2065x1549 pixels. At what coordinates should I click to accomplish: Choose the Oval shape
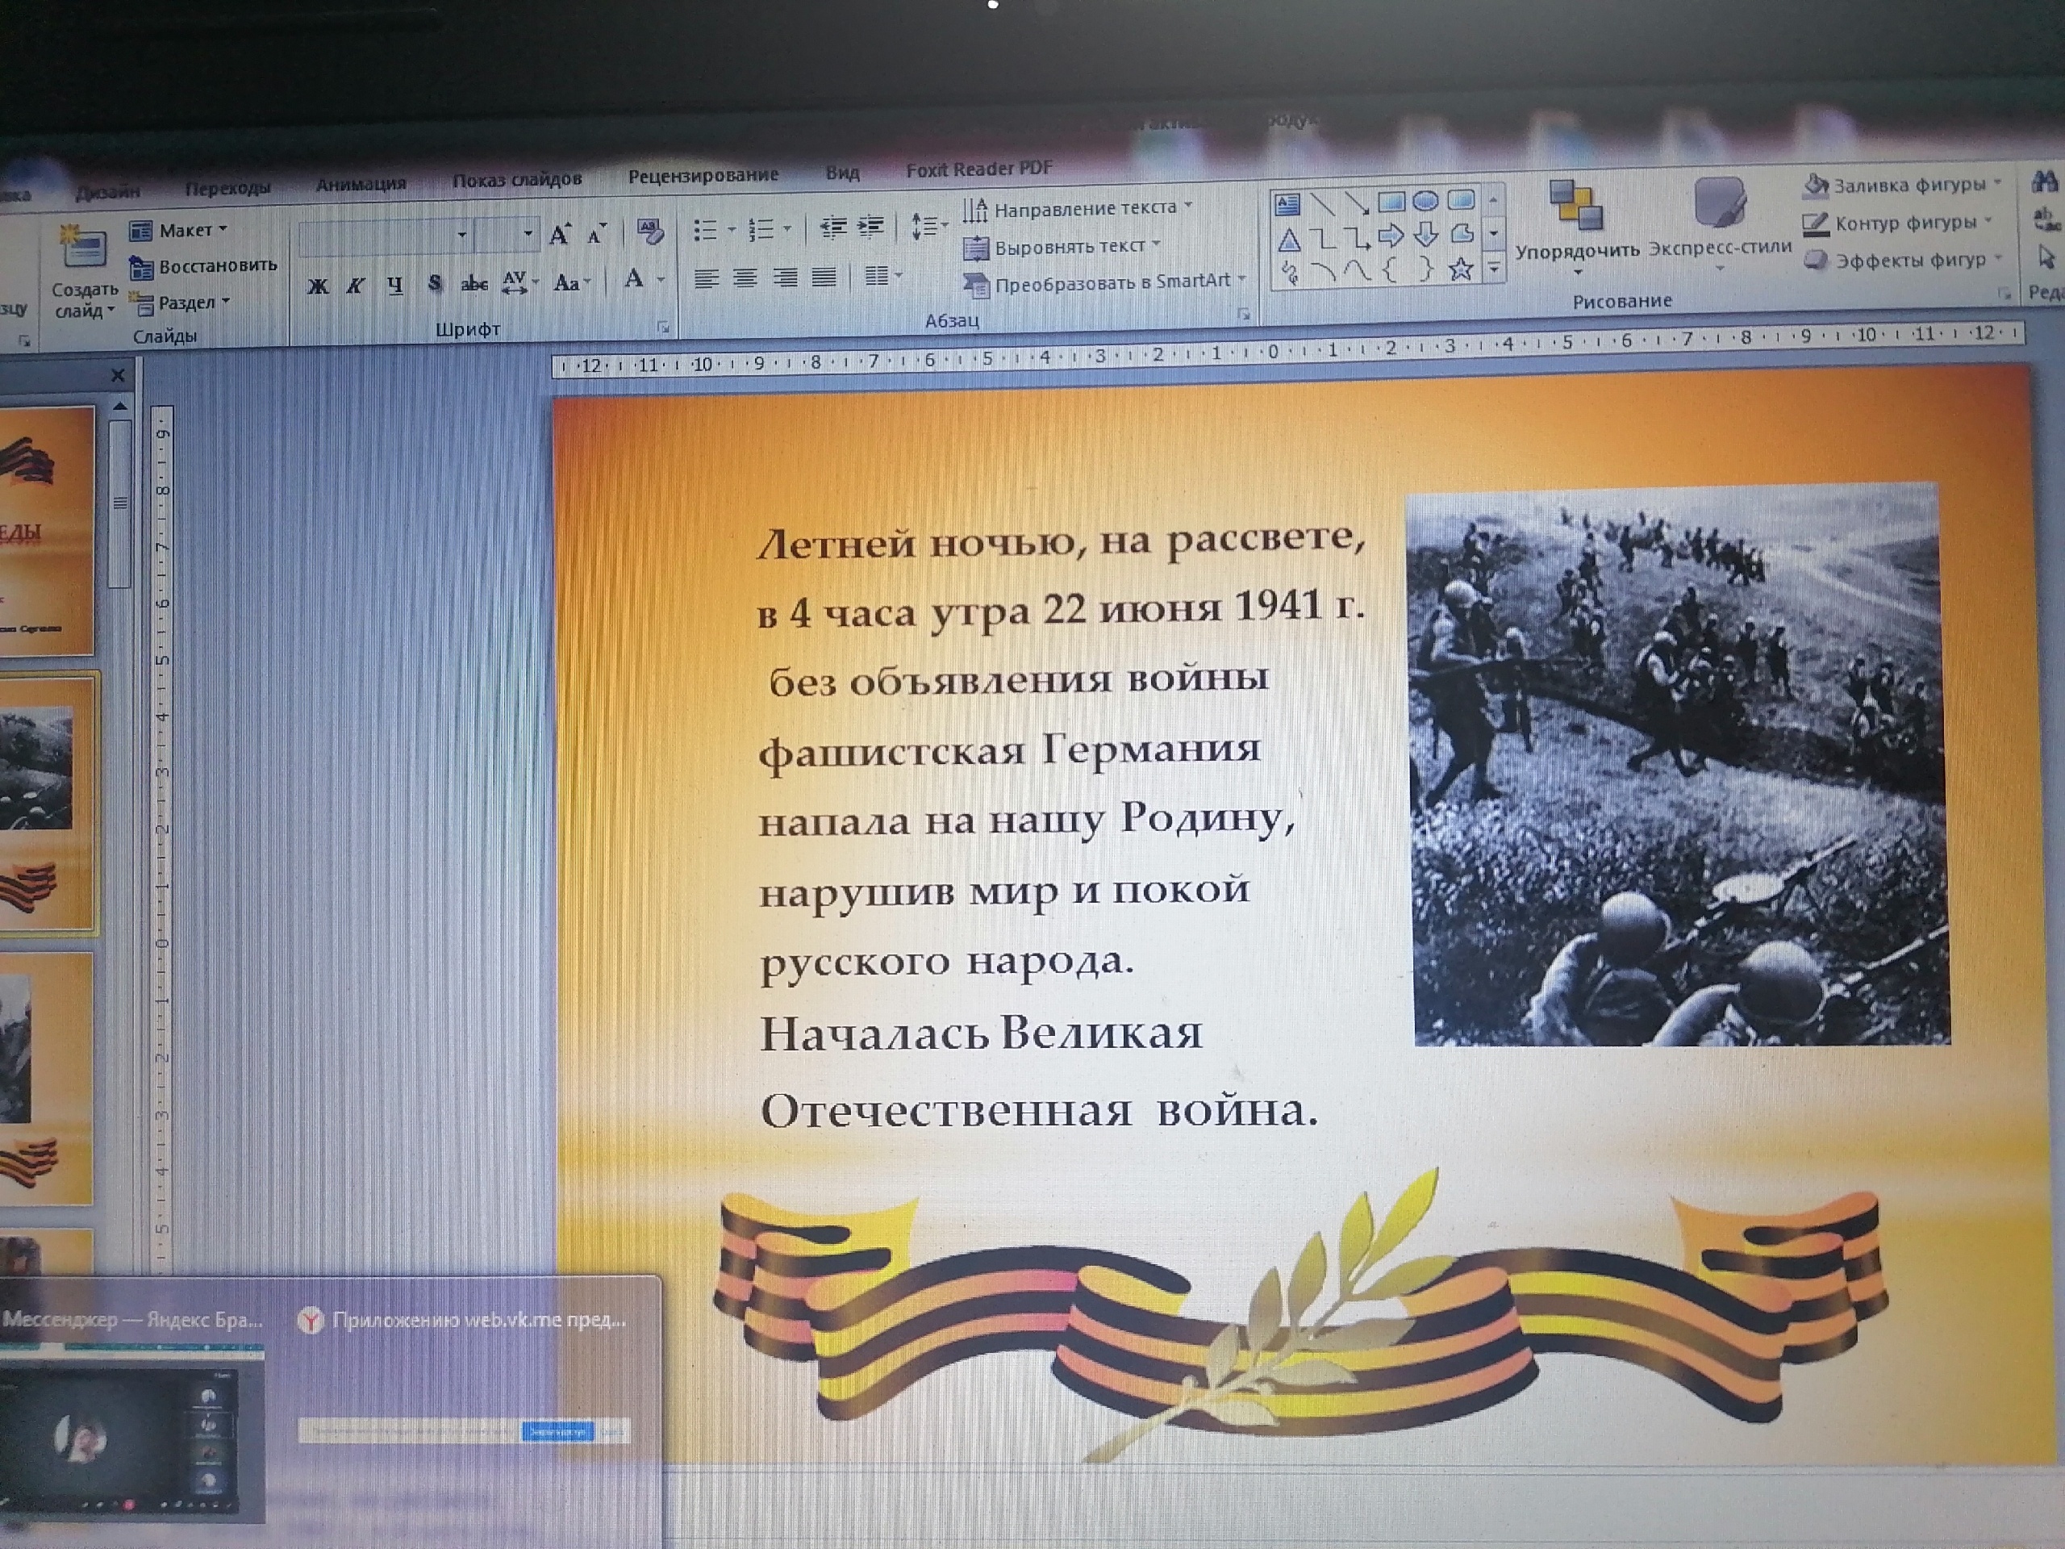[1425, 201]
